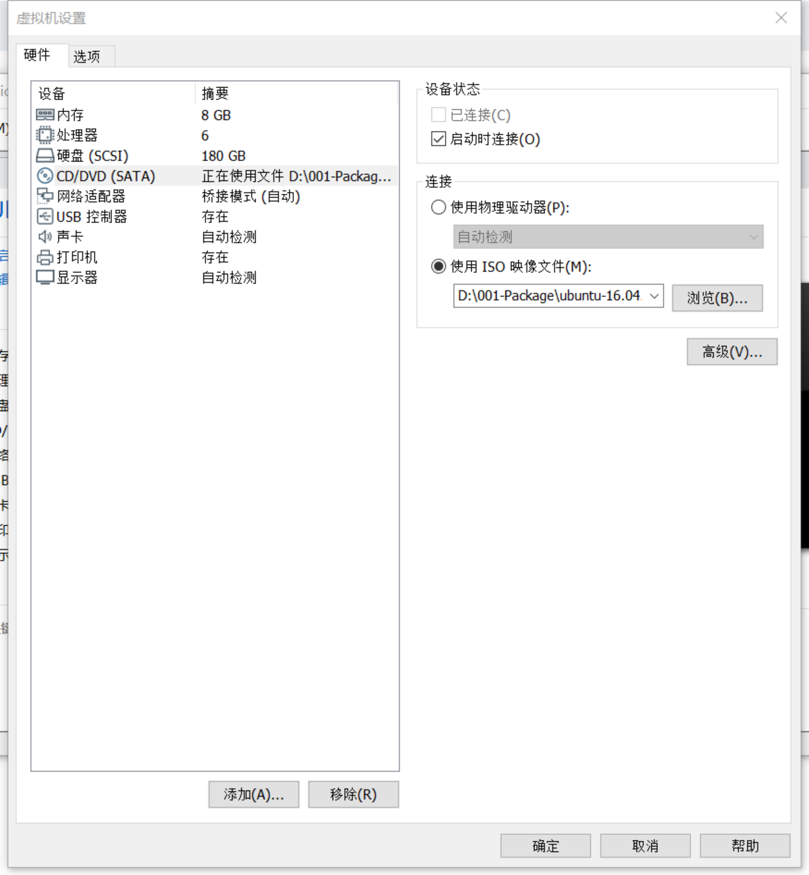Select the 网络适配器 row label

[x=91, y=196]
